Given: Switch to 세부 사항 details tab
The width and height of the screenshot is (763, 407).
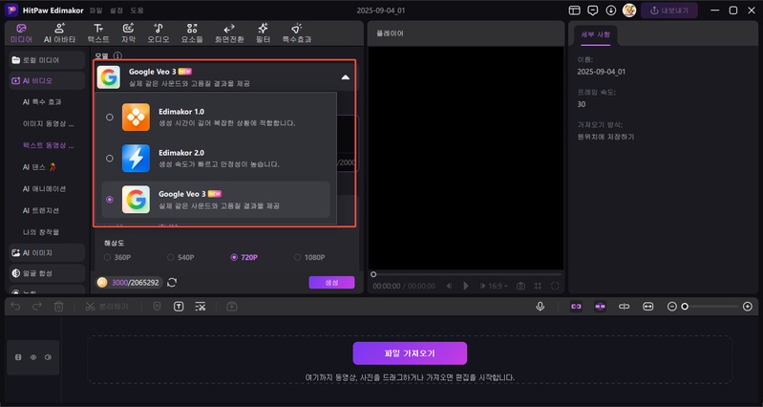Looking at the screenshot, I should pyautogui.click(x=595, y=34).
